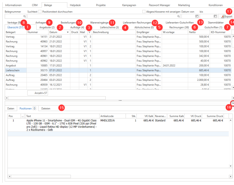
Task: Switch to the Dateien tab
Action: (x=45, y=108)
